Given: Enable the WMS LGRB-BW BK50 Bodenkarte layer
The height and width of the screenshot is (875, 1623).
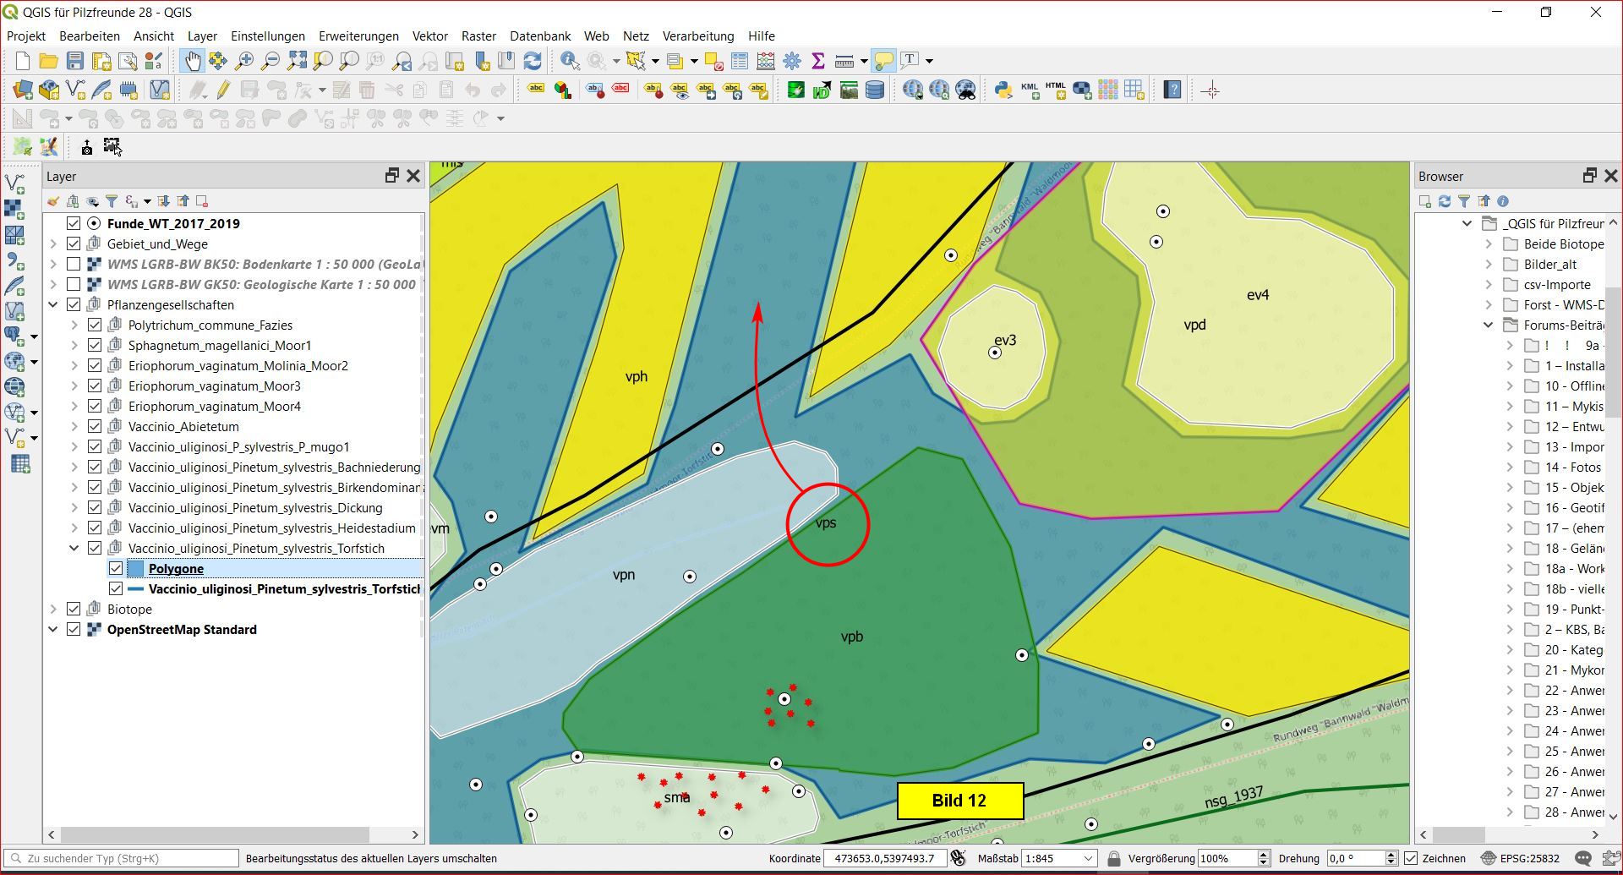Looking at the screenshot, I should pyautogui.click(x=74, y=265).
